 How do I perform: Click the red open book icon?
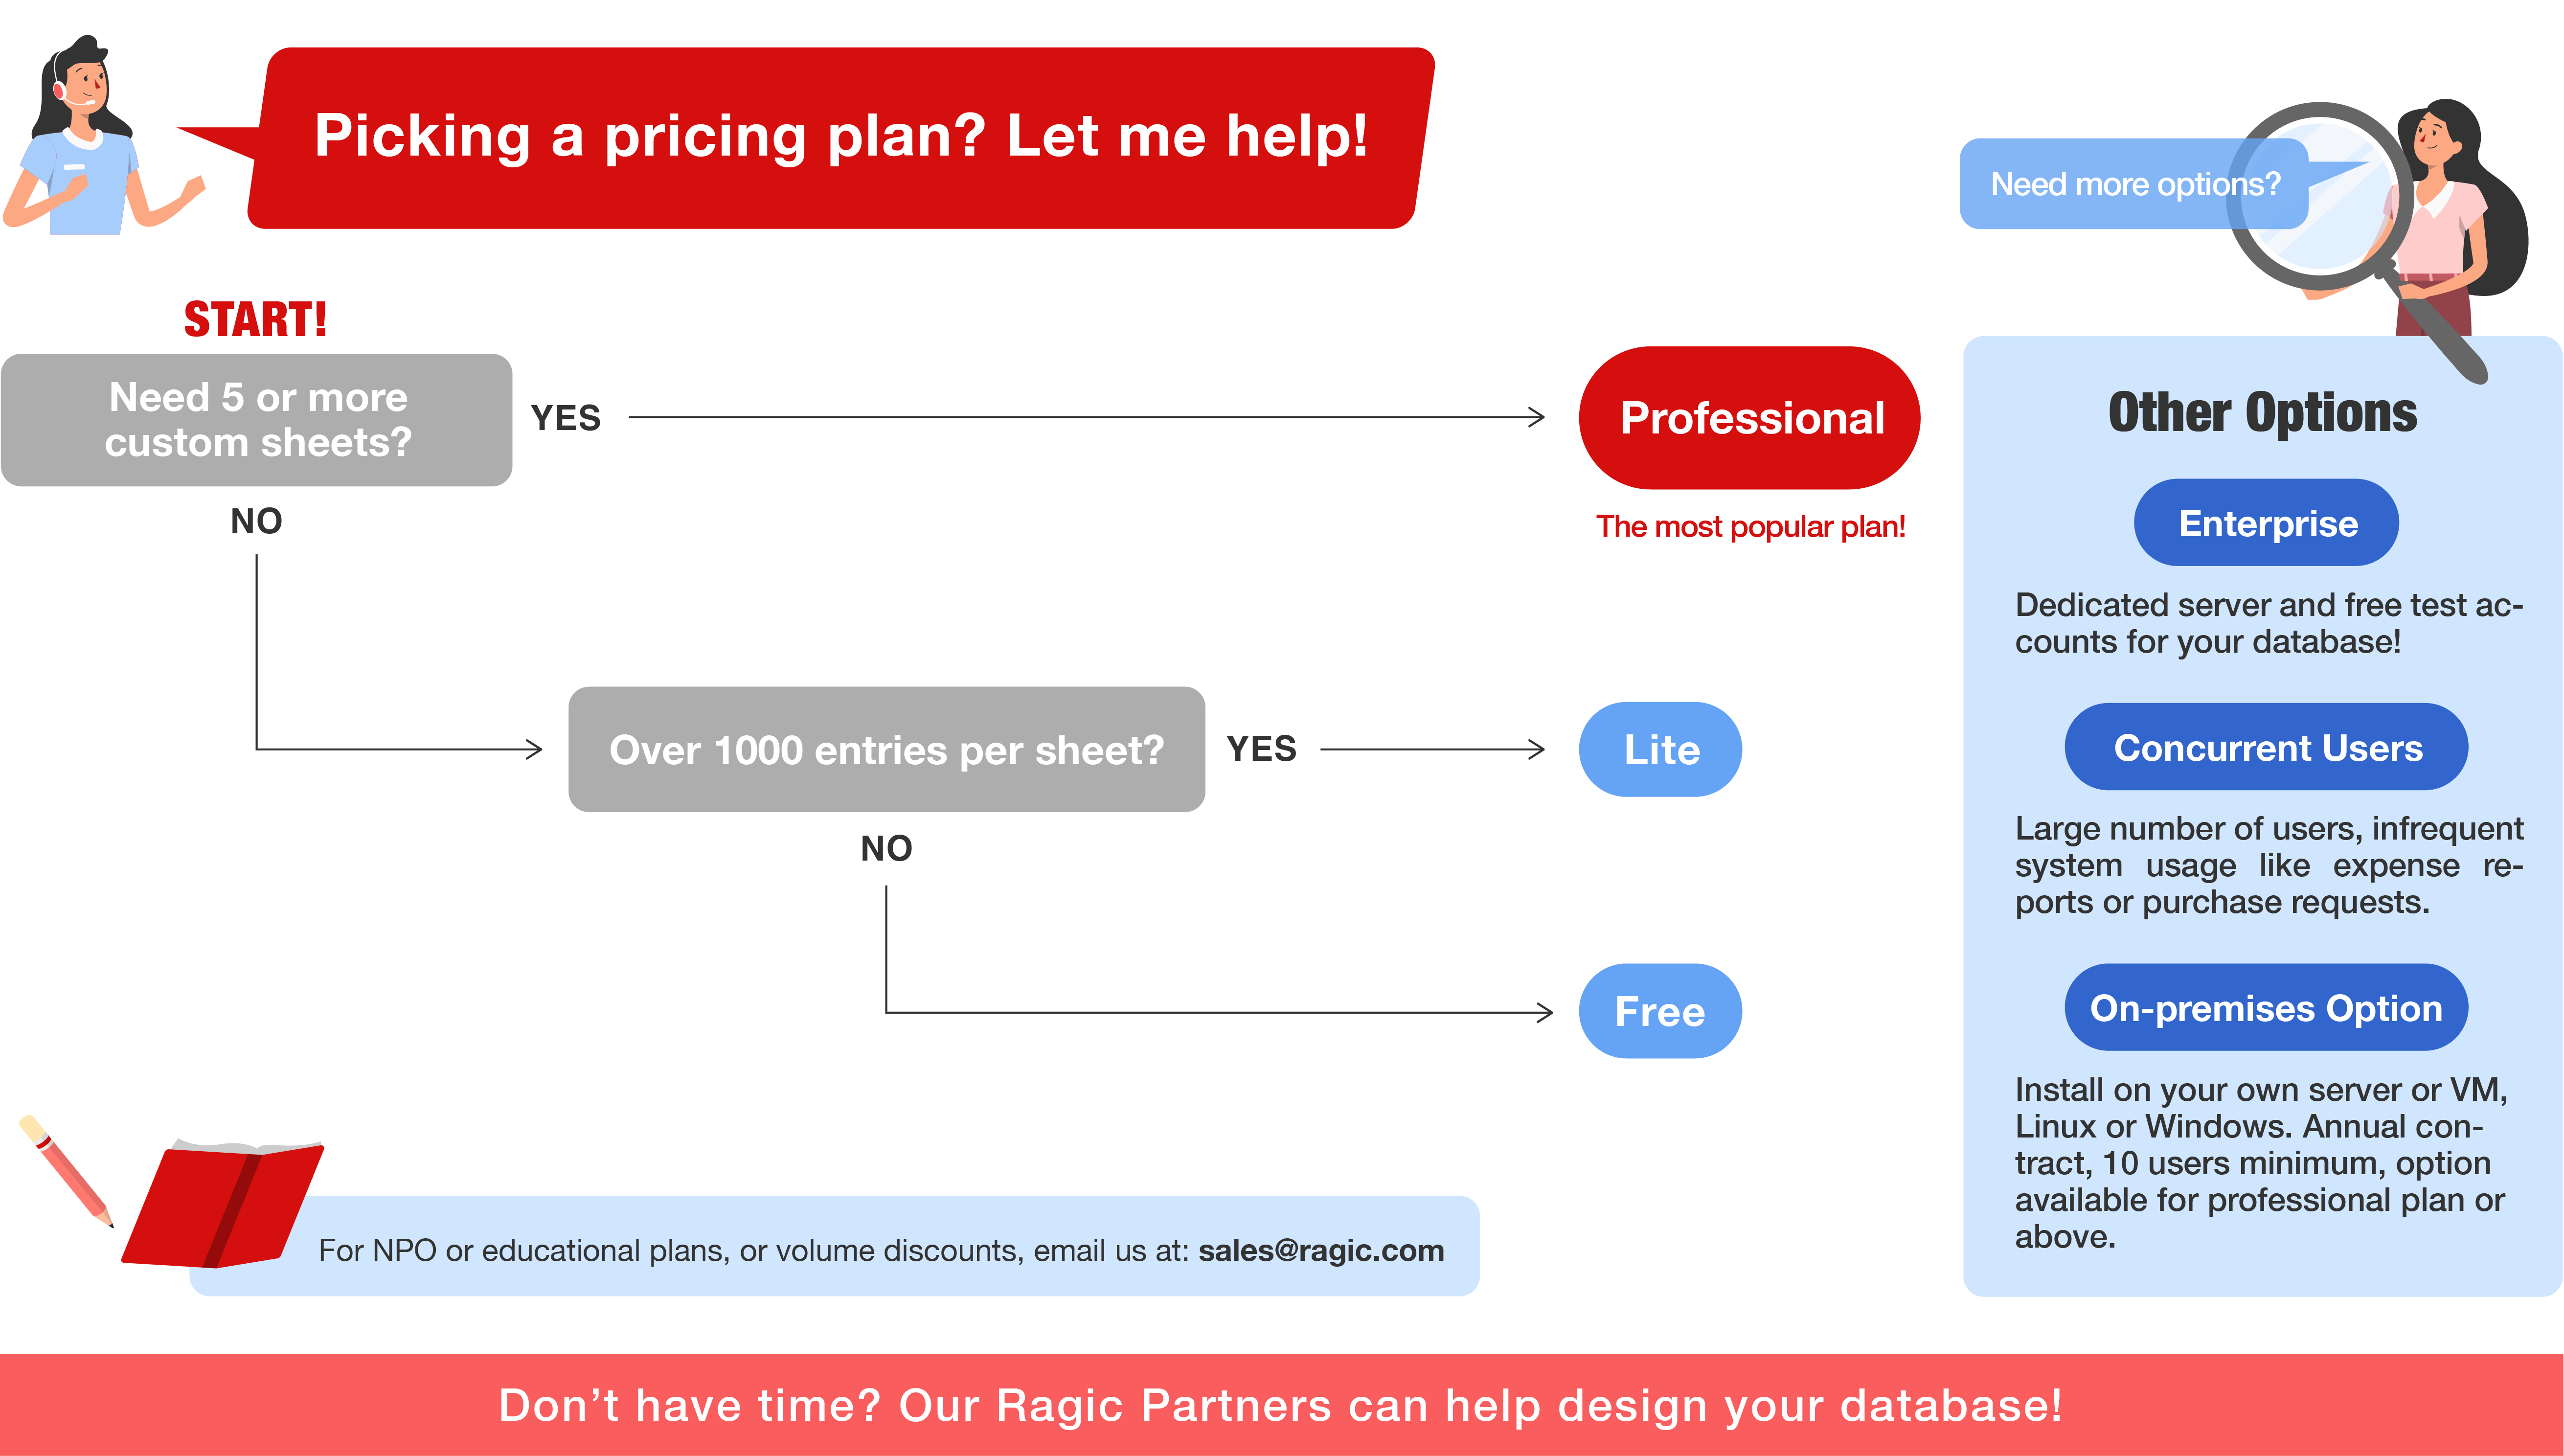222,1204
